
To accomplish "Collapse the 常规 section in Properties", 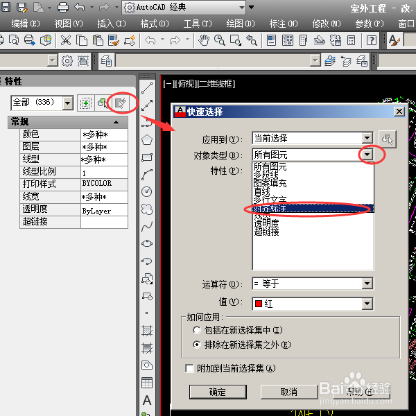I will click(116, 122).
